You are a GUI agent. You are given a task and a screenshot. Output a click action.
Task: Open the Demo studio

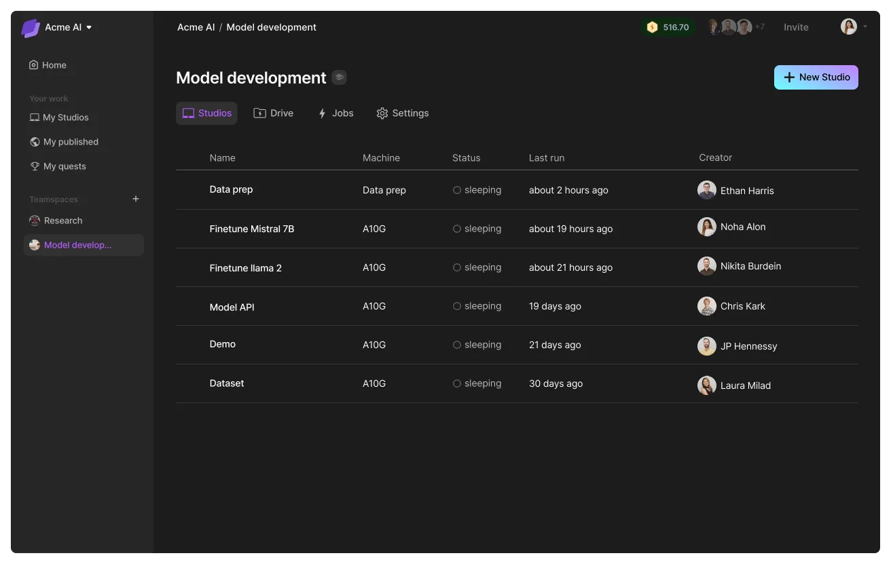[222, 344]
